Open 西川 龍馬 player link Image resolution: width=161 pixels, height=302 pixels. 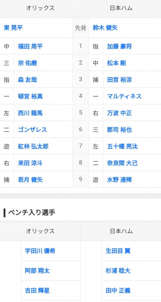click(30, 113)
